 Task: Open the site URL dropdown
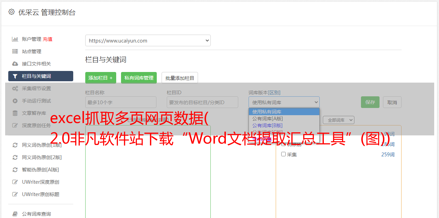148,40
